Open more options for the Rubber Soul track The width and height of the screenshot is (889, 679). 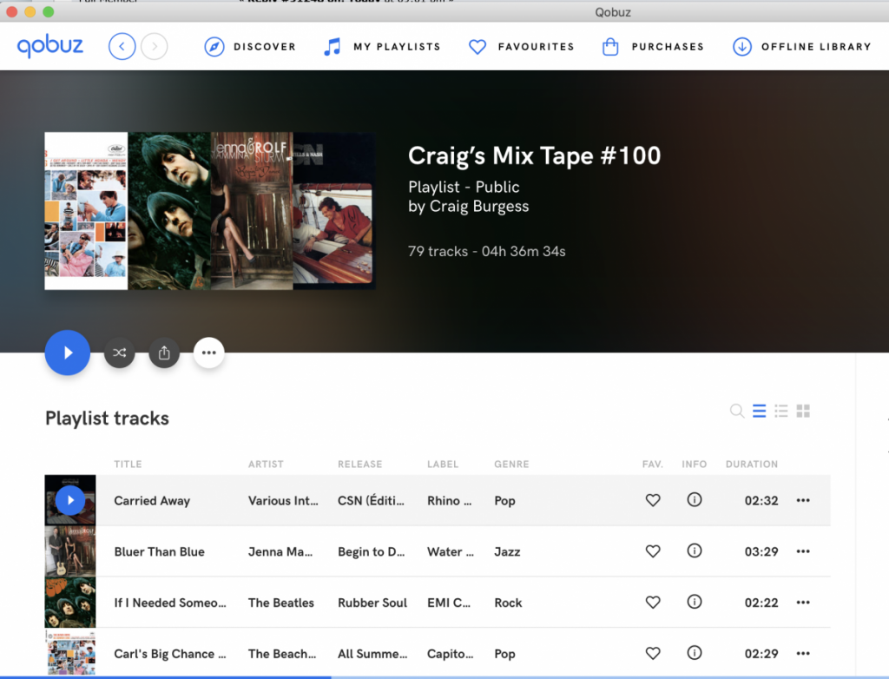coord(803,603)
